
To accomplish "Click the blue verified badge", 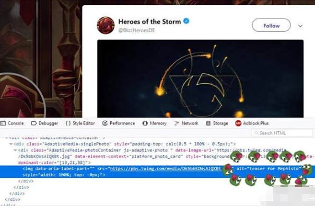I will 187,21.
